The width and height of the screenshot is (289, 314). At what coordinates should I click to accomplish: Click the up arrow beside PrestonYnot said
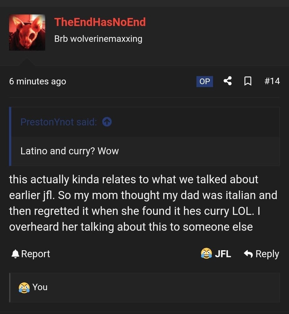tap(107, 122)
